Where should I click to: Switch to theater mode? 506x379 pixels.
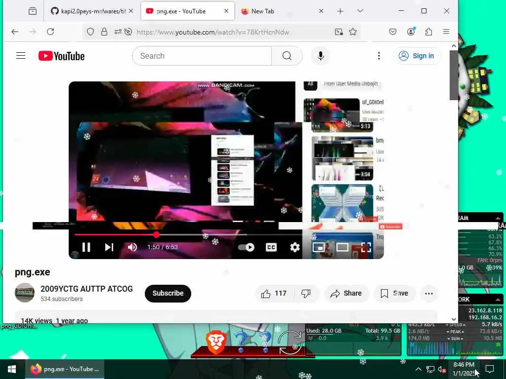342,247
